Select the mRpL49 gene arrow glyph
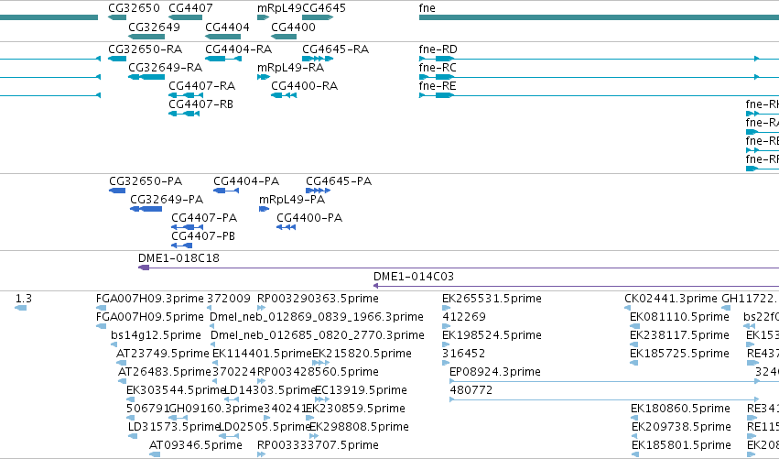Image resolution: width=779 pixels, height=459 pixels. click(263, 17)
